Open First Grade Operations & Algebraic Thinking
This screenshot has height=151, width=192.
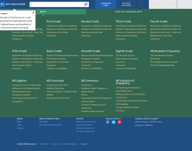coord(62,26)
